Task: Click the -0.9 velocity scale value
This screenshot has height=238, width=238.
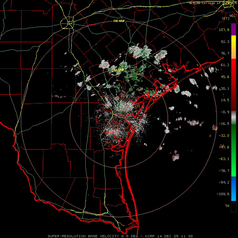Action: click(225, 112)
